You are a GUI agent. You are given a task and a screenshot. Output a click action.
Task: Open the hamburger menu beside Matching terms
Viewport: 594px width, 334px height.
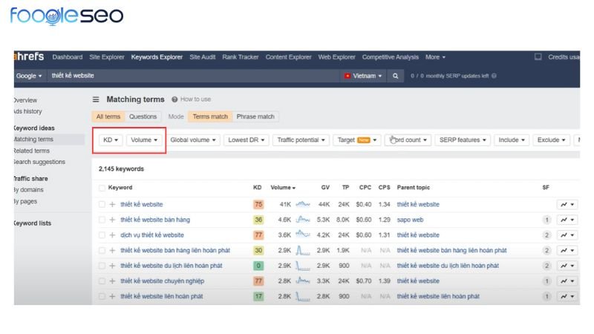point(96,99)
